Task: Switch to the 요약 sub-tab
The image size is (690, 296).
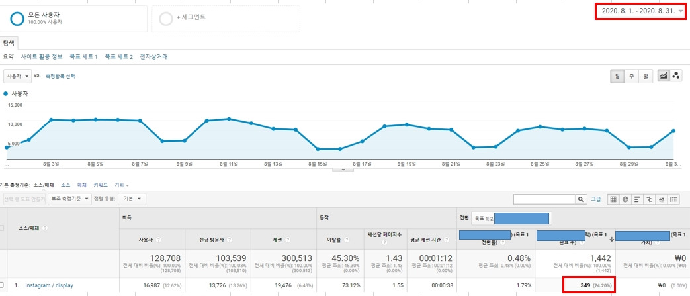Action: tap(9, 57)
